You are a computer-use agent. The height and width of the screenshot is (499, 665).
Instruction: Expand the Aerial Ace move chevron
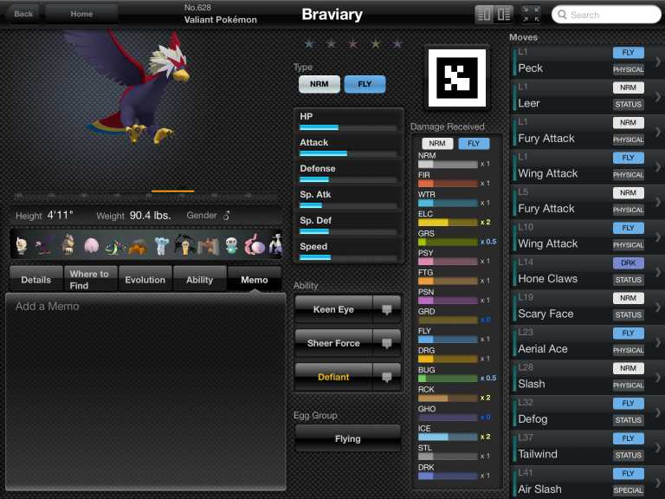coord(658,342)
